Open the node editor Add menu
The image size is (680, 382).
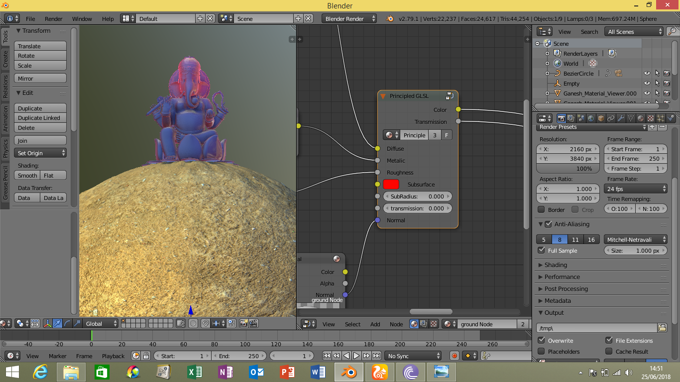click(x=375, y=324)
